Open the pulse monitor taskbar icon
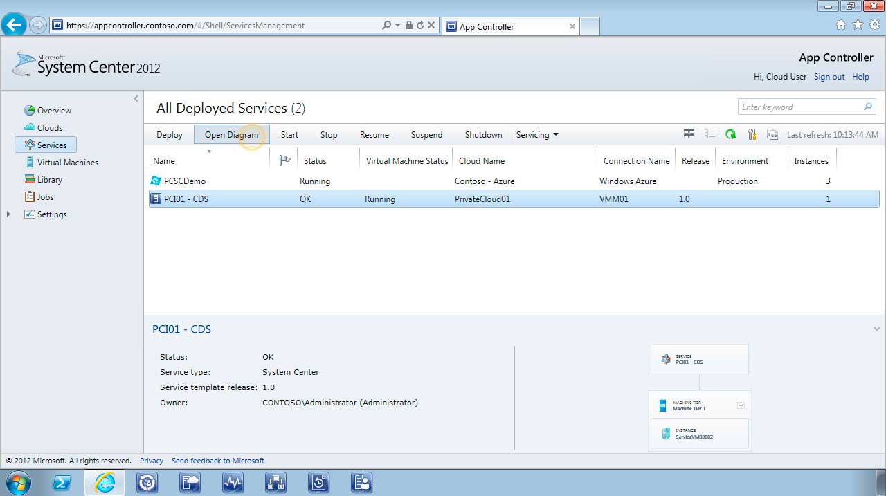886x496 pixels. (x=233, y=482)
